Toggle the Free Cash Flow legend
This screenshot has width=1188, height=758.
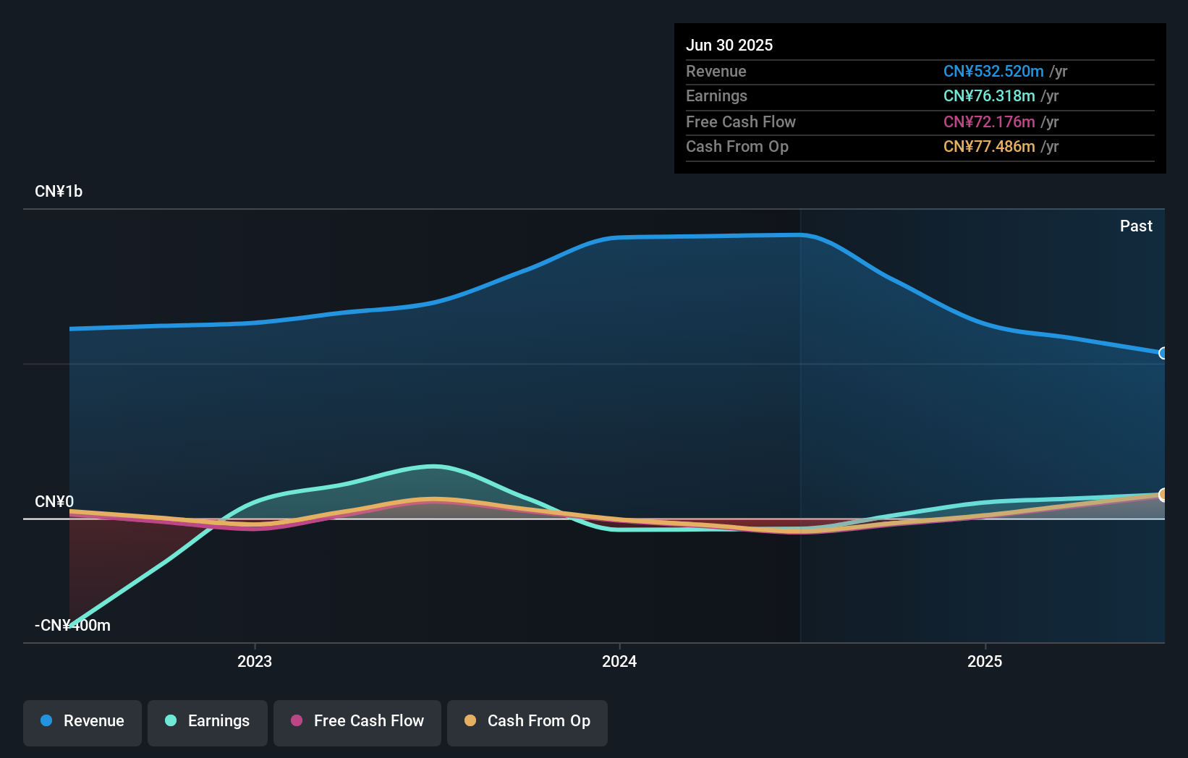(357, 723)
